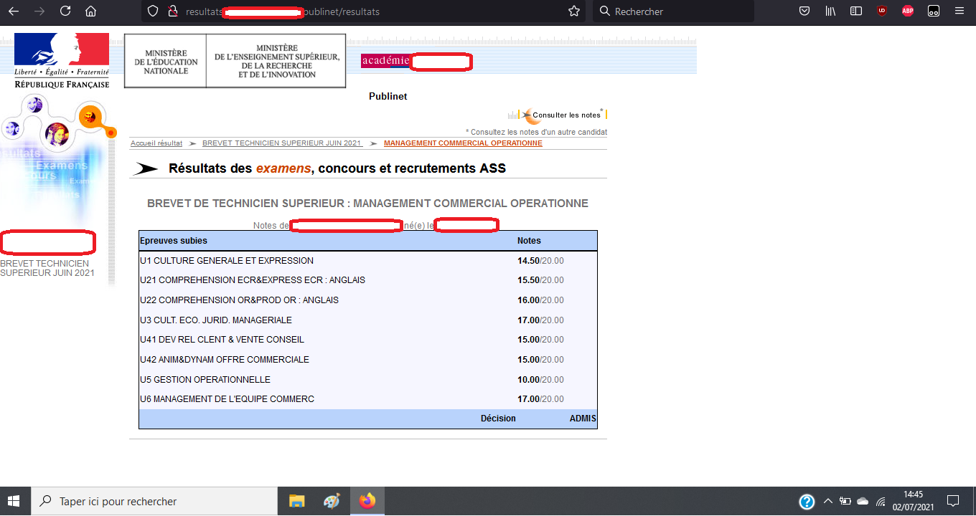The width and height of the screenshot is (976, 516).
Task: Go to Accueil résultat breadcrumb link
Action: (156, 143)
